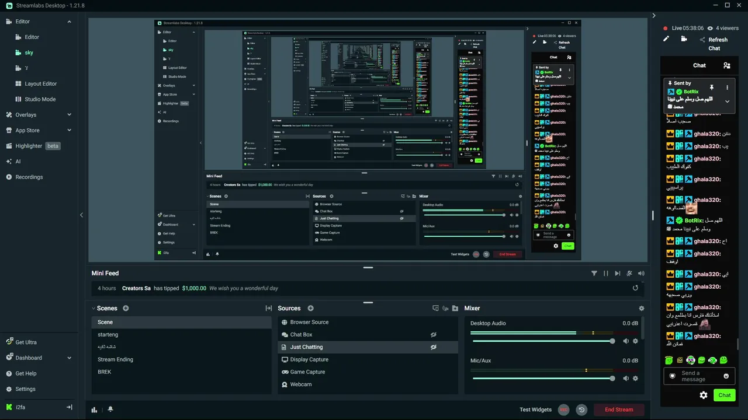
Task: Click the Refresh Chat button
Action: 718,44
